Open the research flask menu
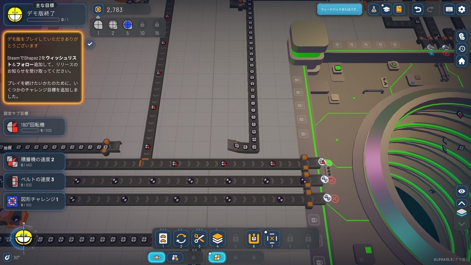This screenshot has height=265, width=471. 374,9
